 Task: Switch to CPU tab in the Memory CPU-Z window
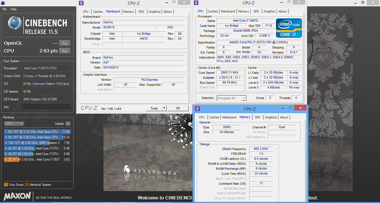202,117
